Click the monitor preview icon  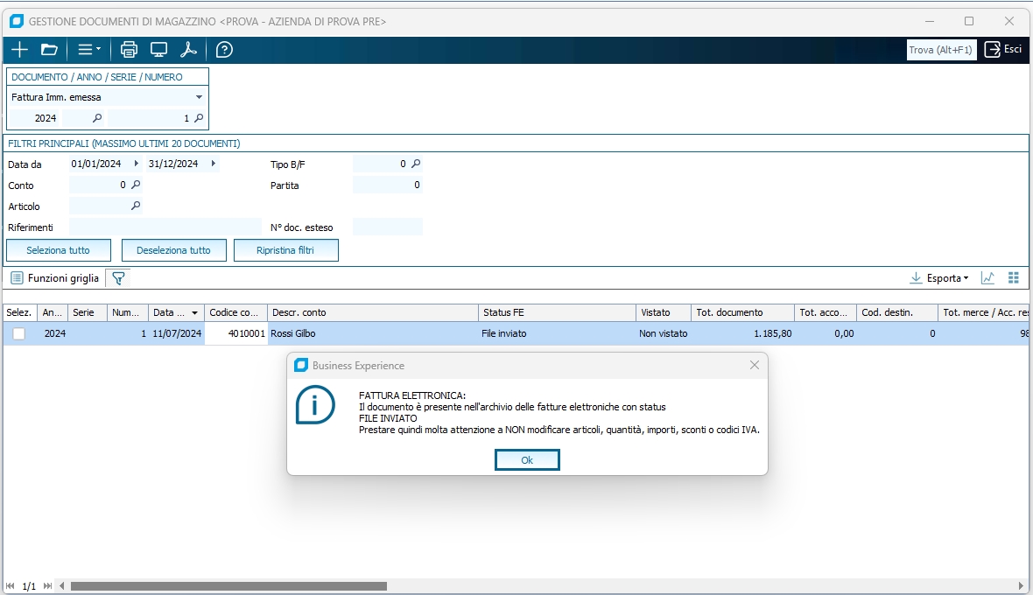coord(158,50)
